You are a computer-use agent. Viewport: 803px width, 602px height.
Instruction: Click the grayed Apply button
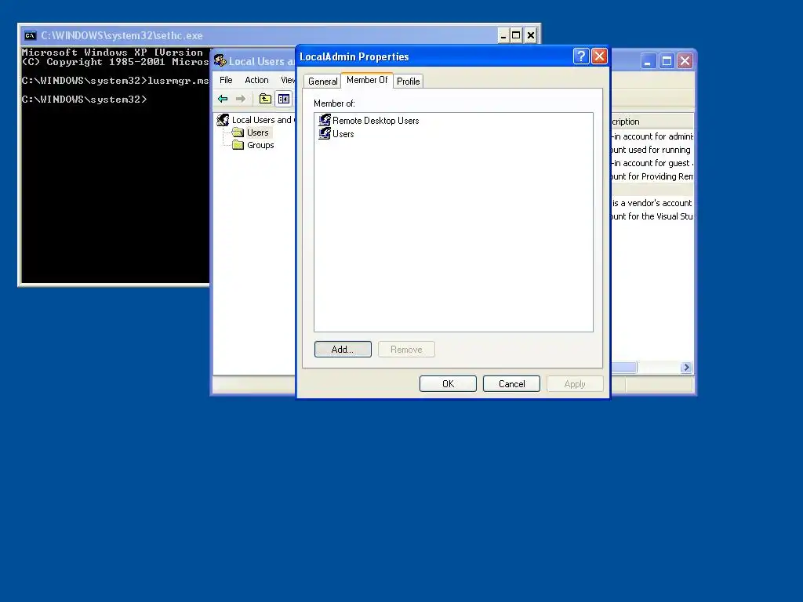click(575, 384)
